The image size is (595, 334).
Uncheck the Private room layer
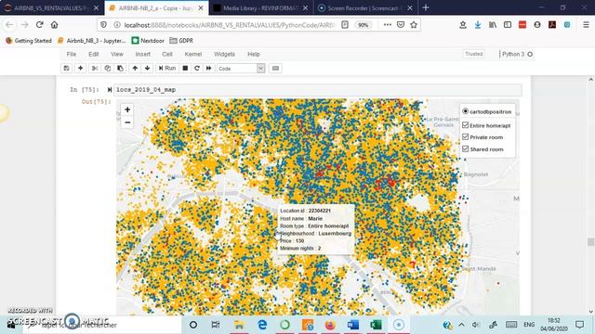[465, 136]
